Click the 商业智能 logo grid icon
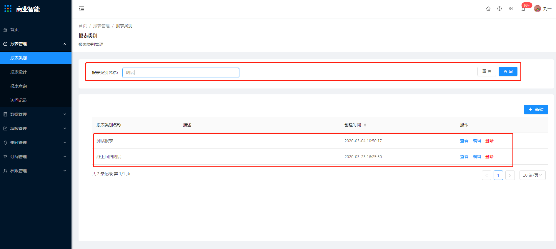Image resolution: width=556 pixels, height=249 pixels. tap(8, 9)
